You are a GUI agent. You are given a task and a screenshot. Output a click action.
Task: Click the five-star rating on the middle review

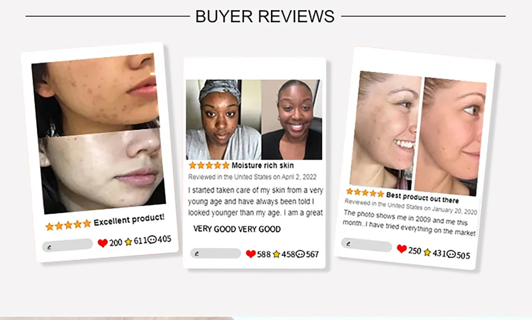pos(209,165)
